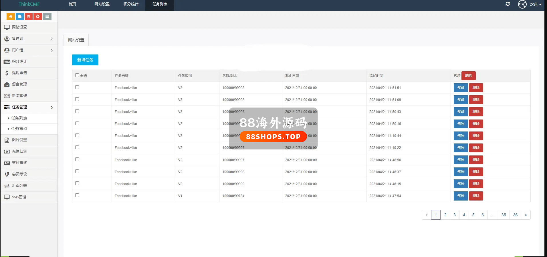Switch to 网站设置 in top navigation
Image resolution: width=547 pixels, height=257 pixels.
point(102,4)
